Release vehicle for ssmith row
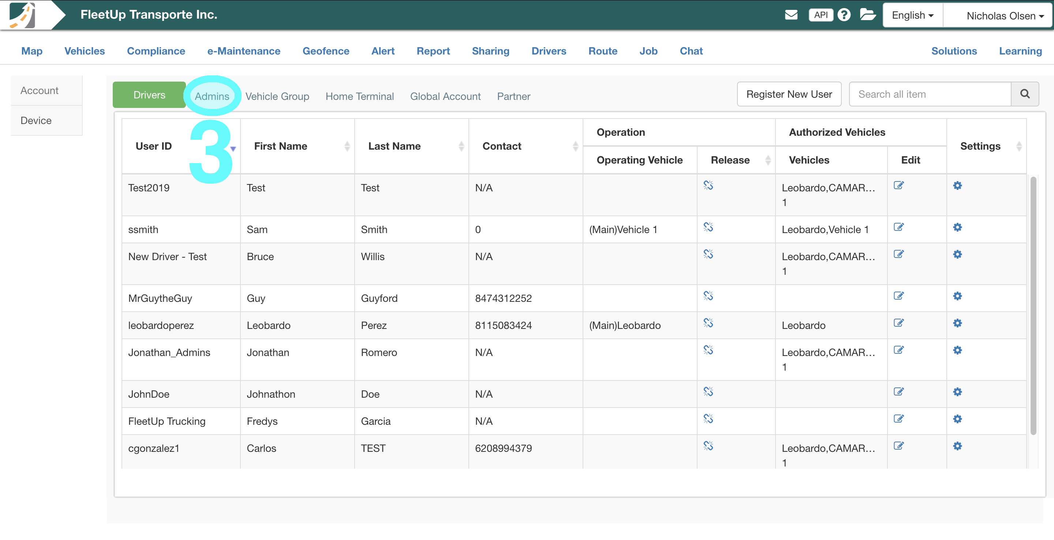The height and width of the screenshot is (540, 1054). [708, 227]
